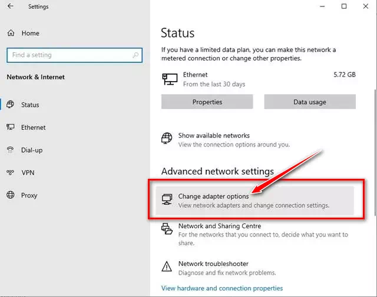Viewport: 377px width, 297px height.
Task: Click the Network troubleshooter warning icon
Action: click(167, 266)
